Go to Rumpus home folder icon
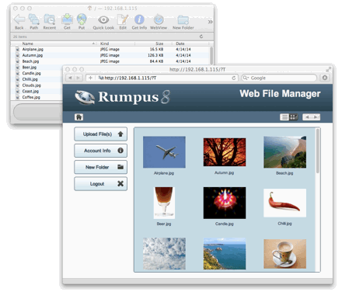This screenshot has width=342, height=292. click(x=79, y=117)
